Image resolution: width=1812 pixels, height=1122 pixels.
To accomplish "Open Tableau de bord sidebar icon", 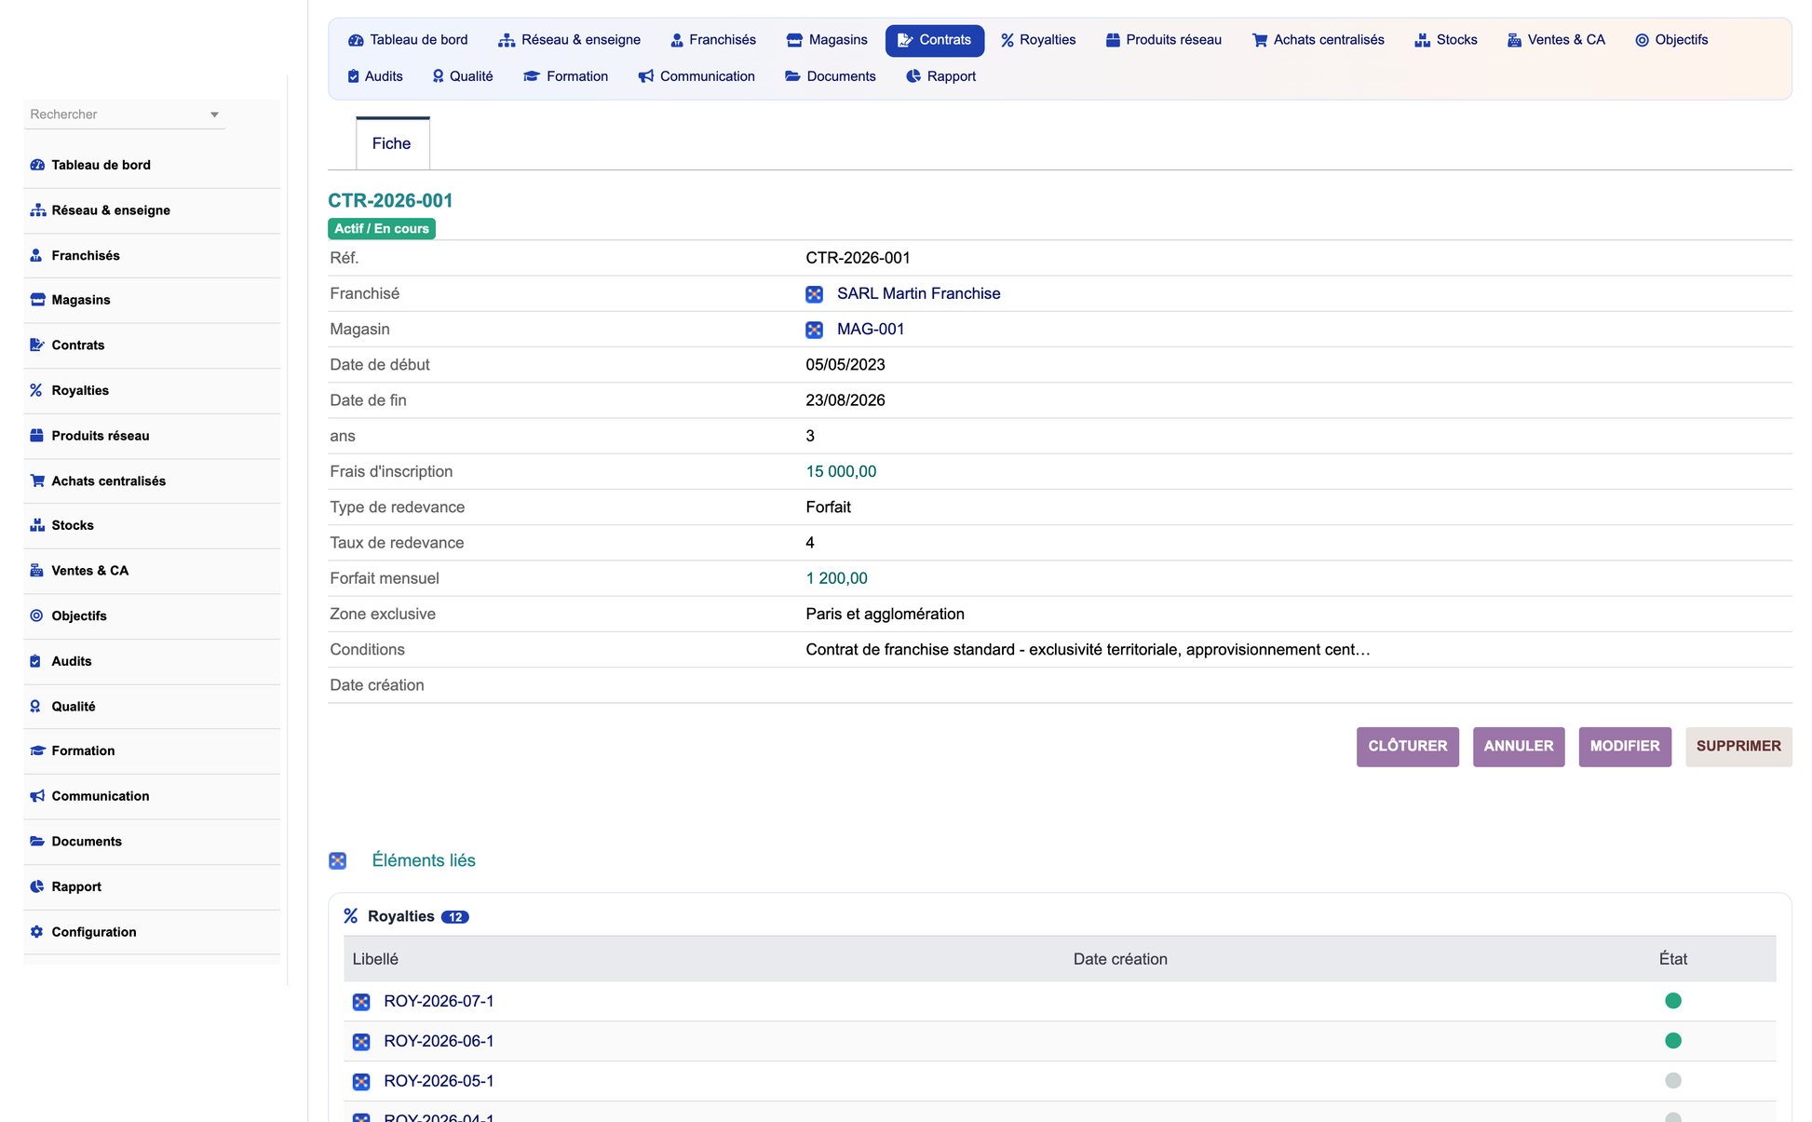I will (37, 165).
